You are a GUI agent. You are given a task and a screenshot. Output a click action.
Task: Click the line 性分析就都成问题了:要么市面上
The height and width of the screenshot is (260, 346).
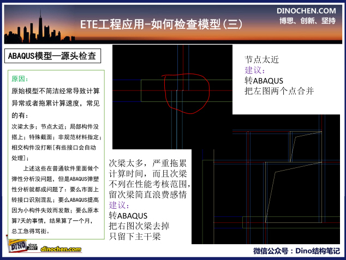point(55,189)
